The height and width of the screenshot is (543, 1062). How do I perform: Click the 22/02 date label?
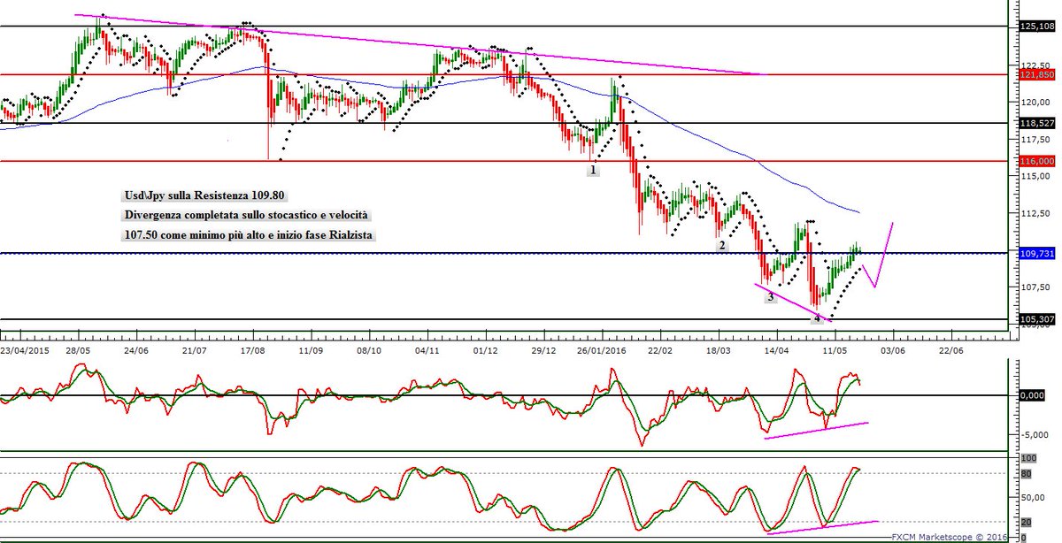pos(660,350)
